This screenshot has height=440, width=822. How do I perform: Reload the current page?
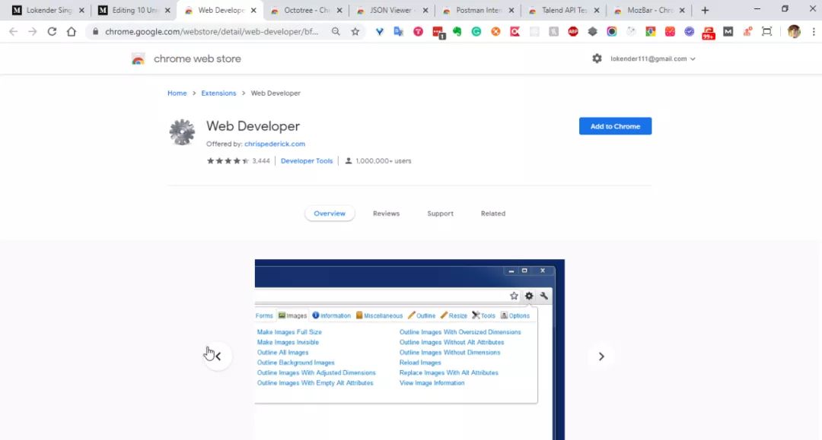pos(52,31)
